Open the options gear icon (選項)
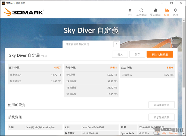This screenshot has height=136, width=186. pyautogui.click(x=175, y=12)
